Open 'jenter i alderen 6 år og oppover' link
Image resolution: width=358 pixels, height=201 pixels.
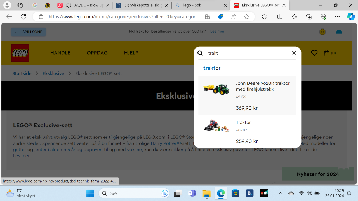(x=68, y=150)
